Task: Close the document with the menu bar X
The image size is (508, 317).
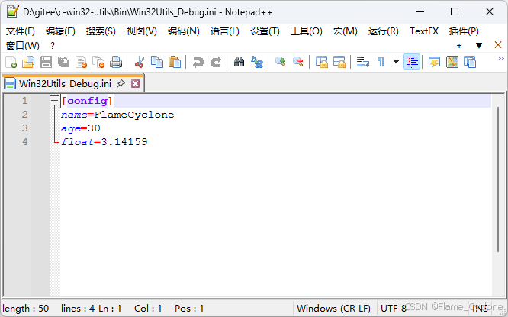Action: tap(498, 45)
